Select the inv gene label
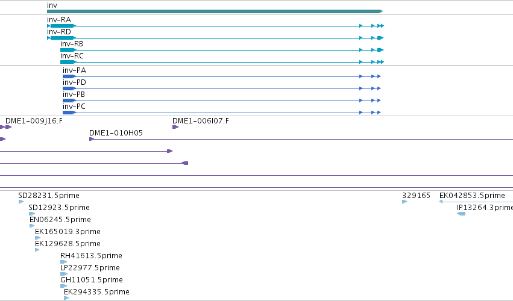 click(x=52, y=5)
